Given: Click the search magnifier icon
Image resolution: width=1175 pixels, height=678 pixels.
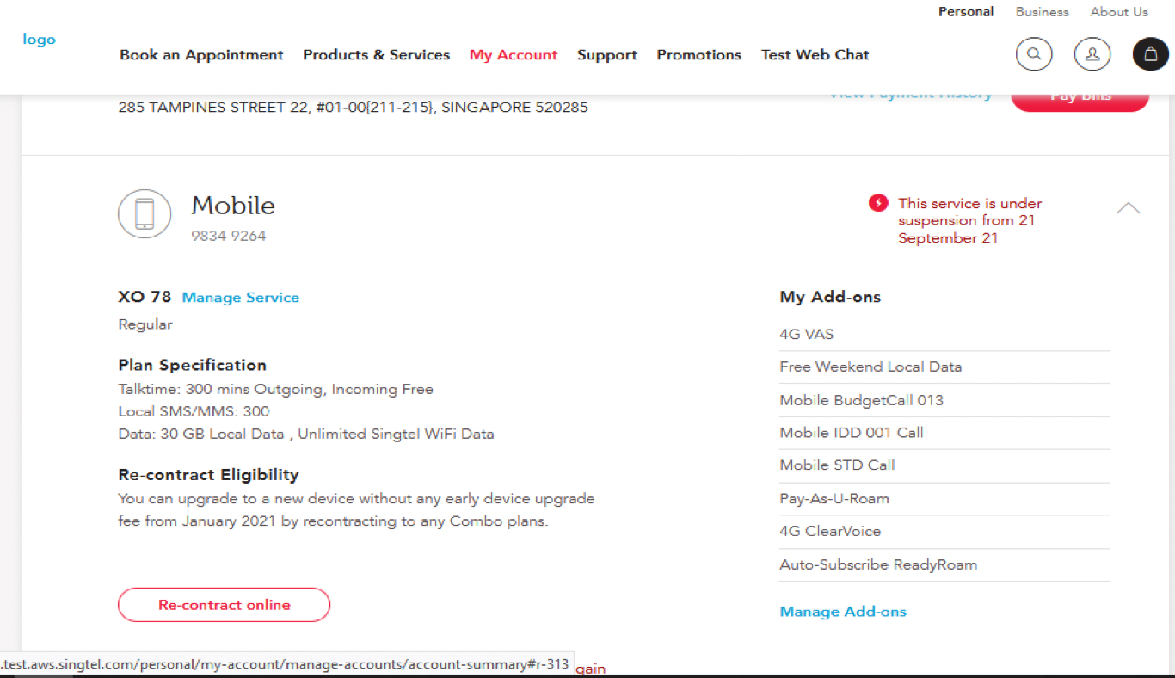Looking at the screenshot, I should point(1034,54).
